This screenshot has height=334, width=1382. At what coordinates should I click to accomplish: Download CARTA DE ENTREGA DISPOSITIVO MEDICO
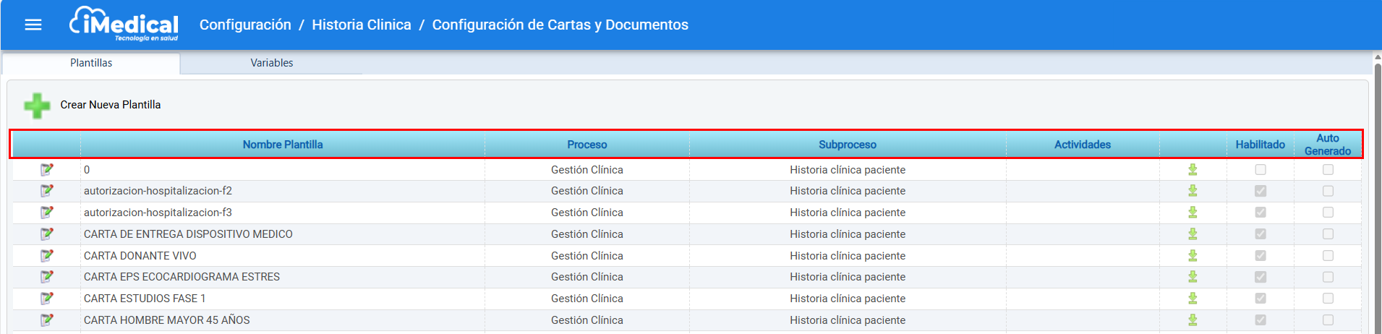click(x=1193, y=234)
